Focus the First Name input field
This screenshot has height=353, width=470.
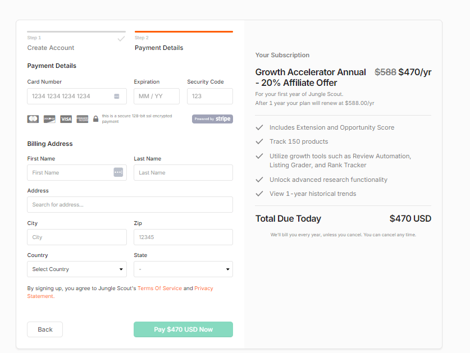[x=77, y=173]
